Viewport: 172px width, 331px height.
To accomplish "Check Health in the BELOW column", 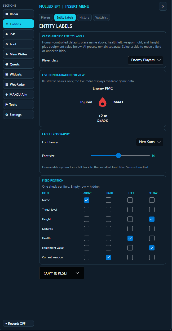I will (152, 238).
